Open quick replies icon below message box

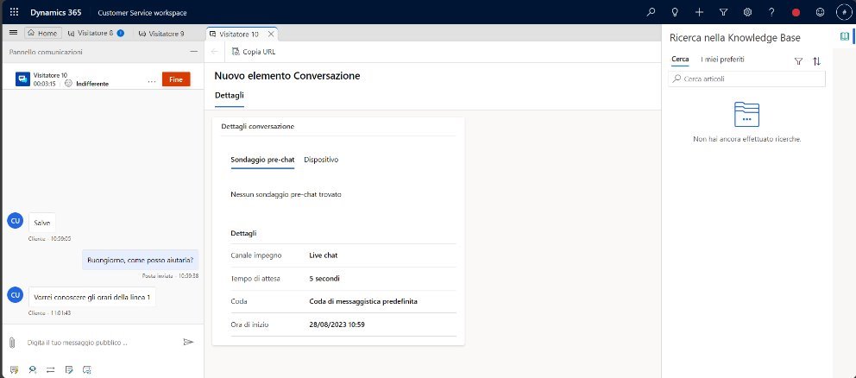tap(14, 370)
